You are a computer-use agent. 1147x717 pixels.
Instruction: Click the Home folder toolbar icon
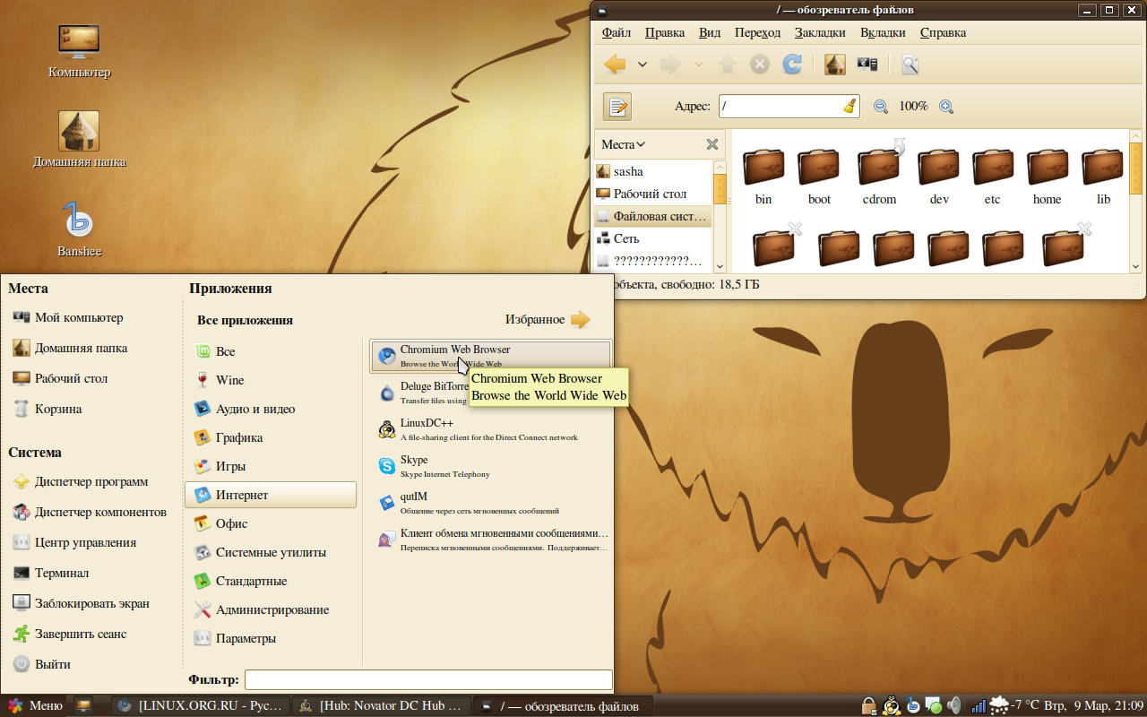click(x=835, y=65)
